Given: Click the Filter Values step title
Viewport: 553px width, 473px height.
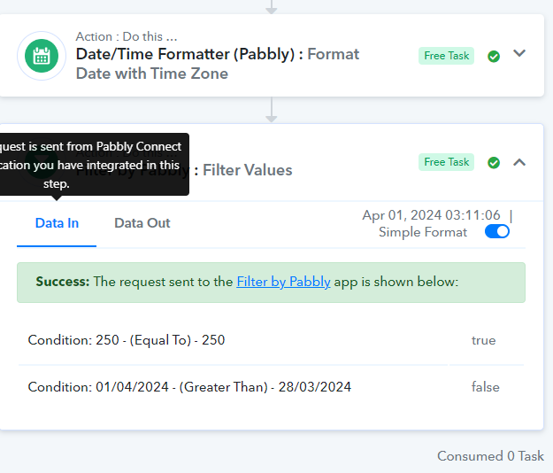Looking at the screenshot, I should [247, 170].
